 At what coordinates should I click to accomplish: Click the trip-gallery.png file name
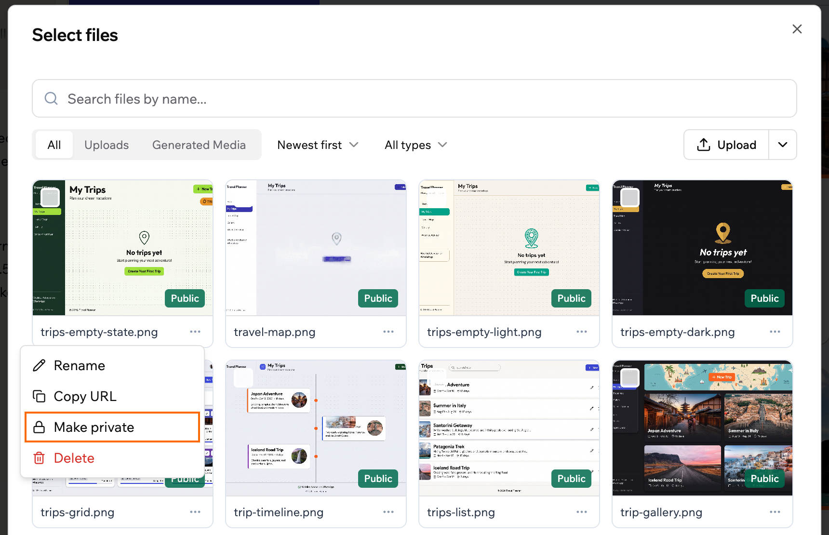[x=661, y=512]
